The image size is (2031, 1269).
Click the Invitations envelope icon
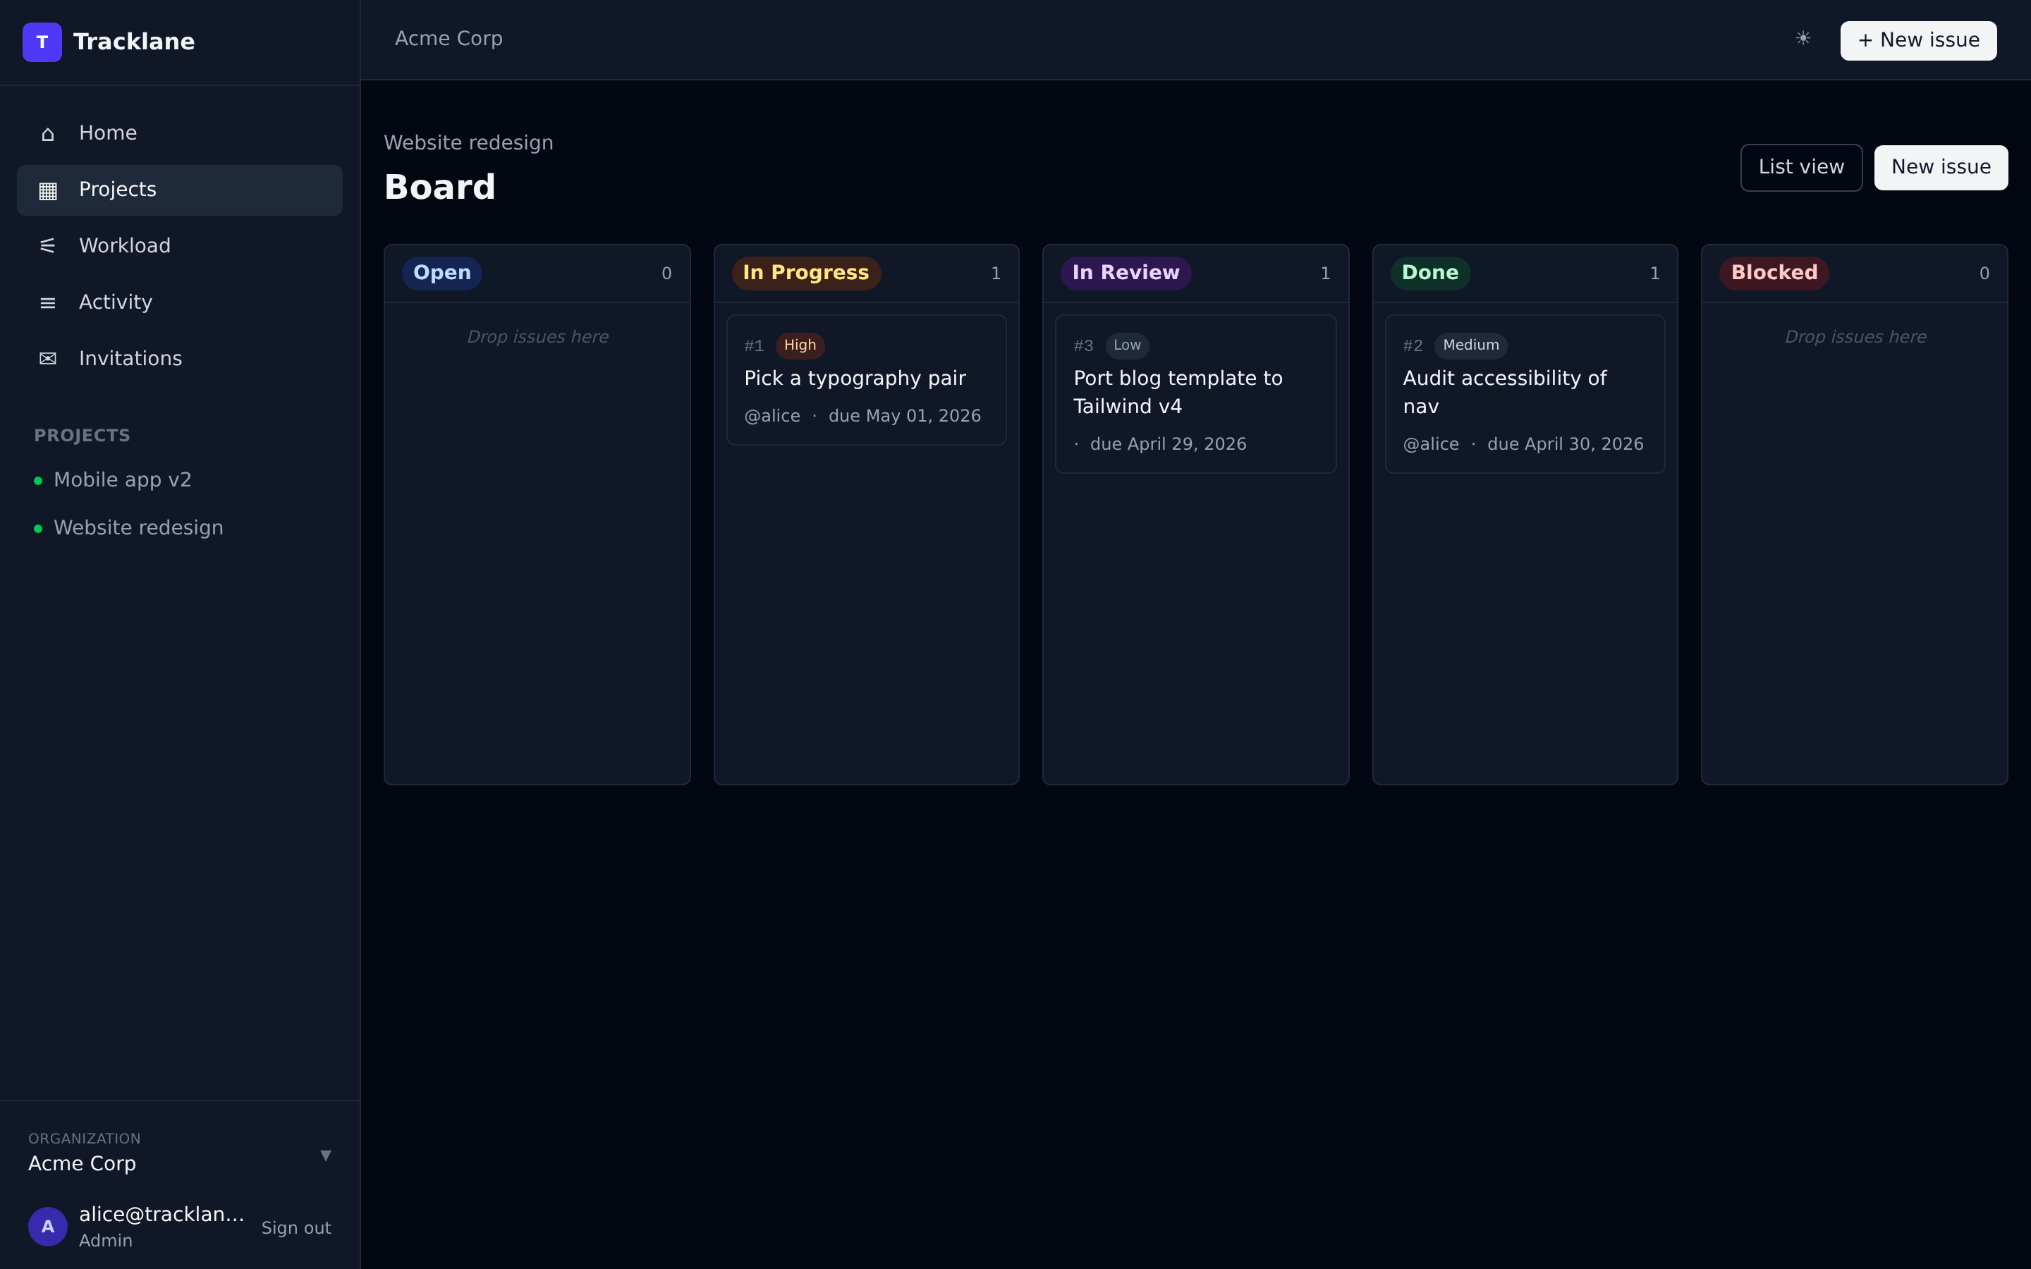point(48,360)
